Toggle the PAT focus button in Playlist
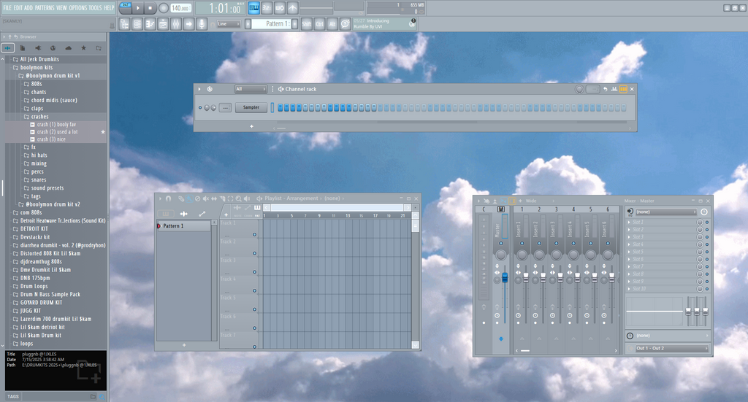 257,212
